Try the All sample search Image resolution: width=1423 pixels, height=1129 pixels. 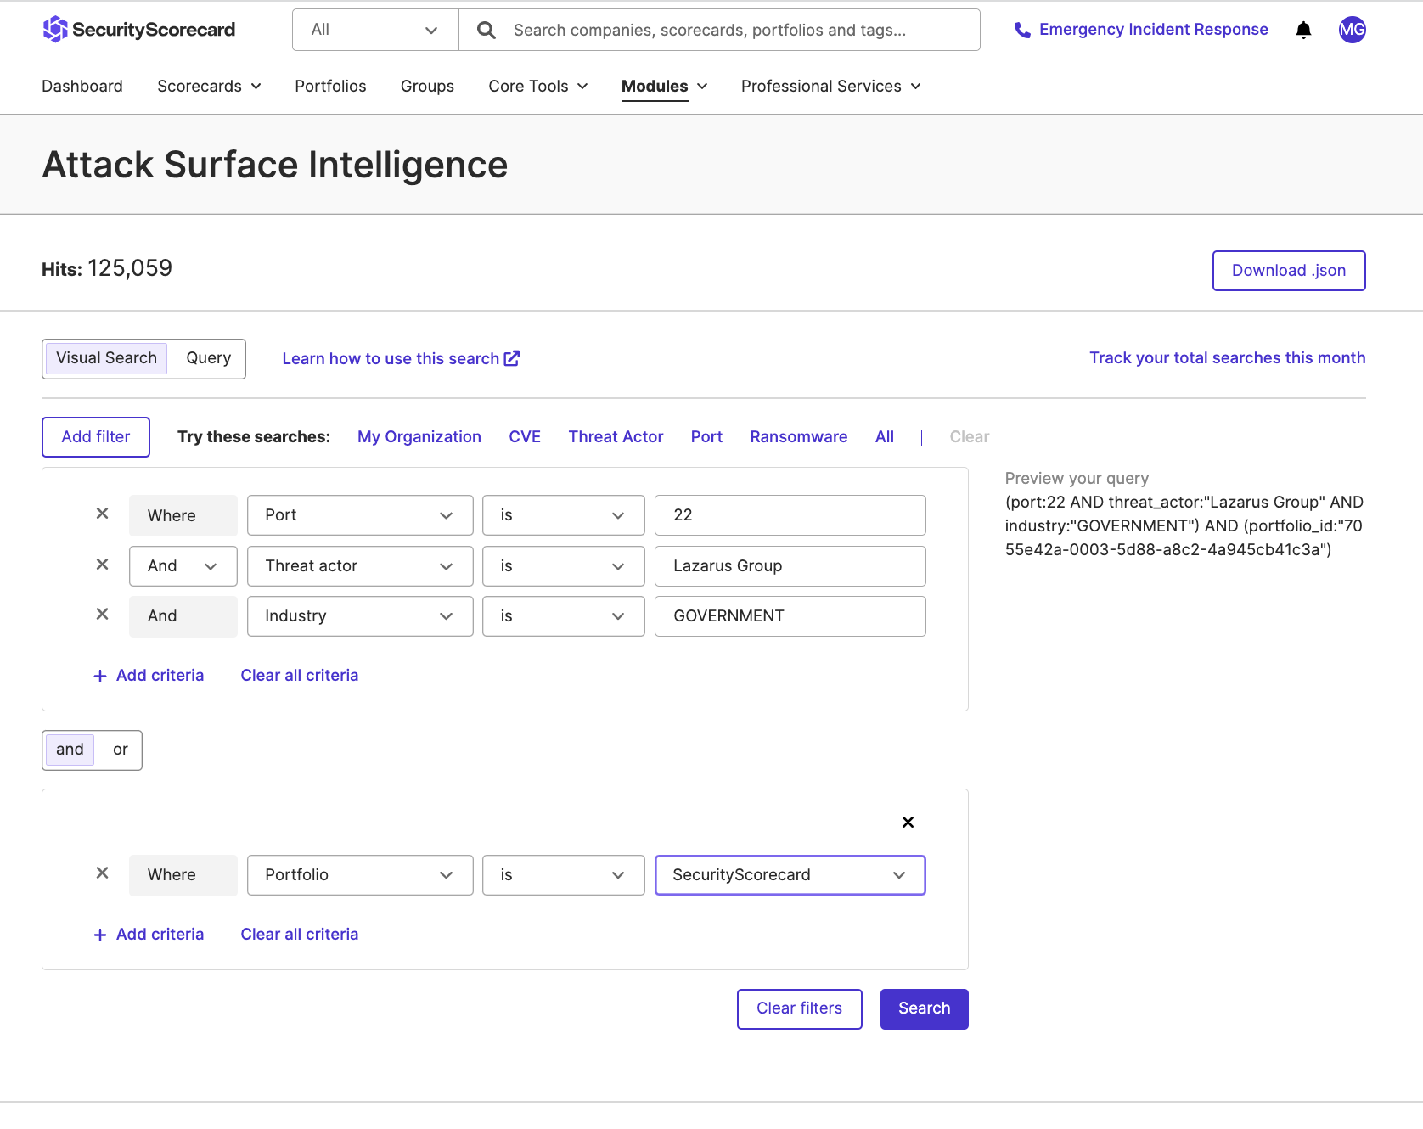click(x=885, y=437)
